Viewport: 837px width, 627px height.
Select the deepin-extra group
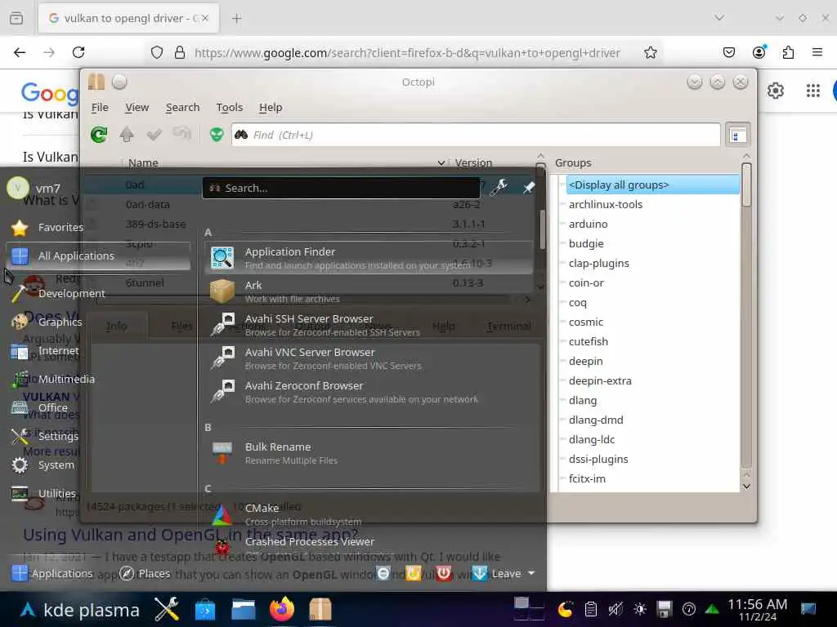(x=600, y=380)
